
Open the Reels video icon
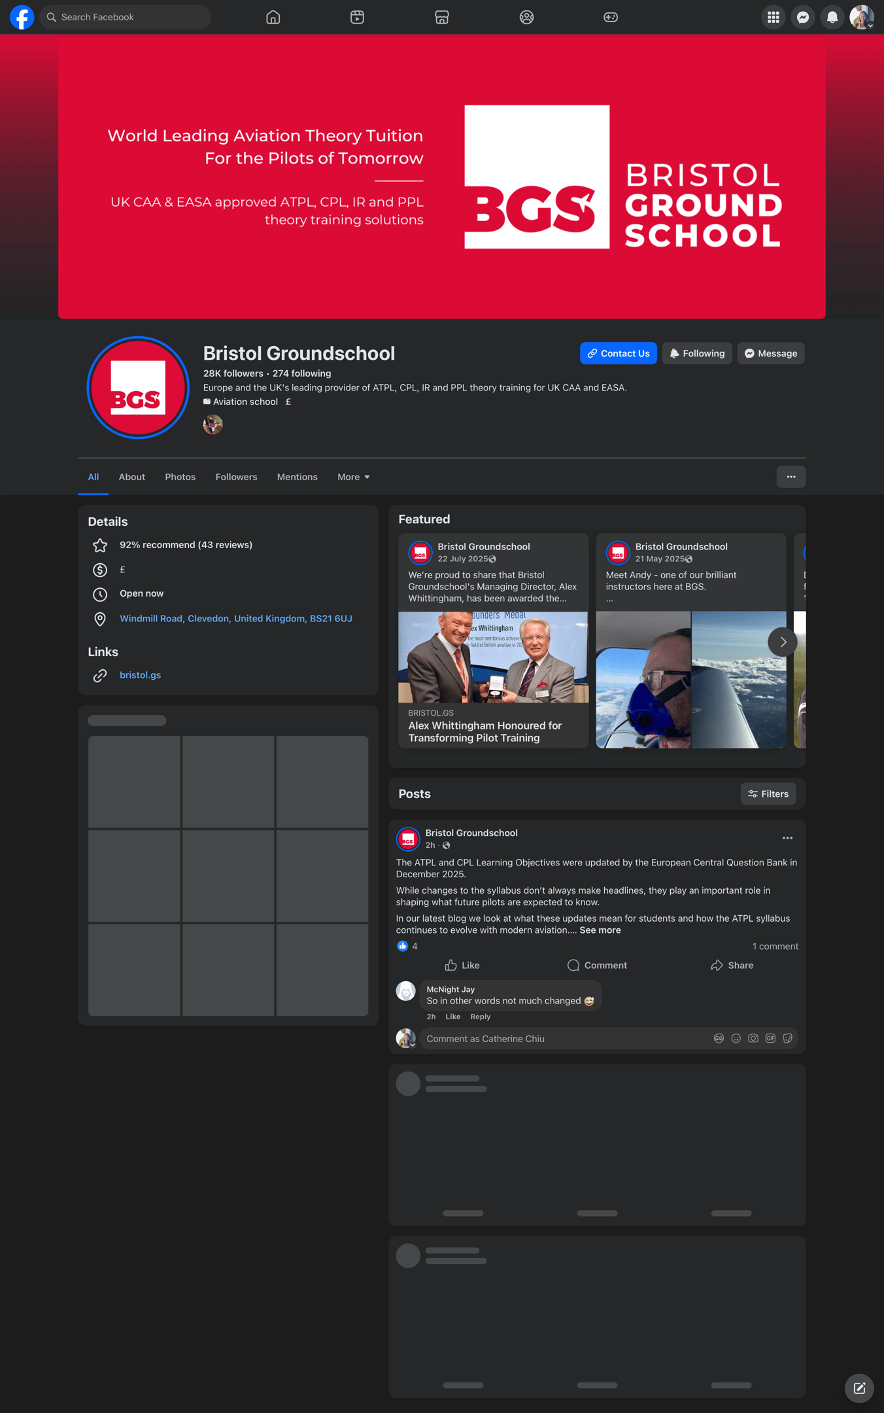357,17
